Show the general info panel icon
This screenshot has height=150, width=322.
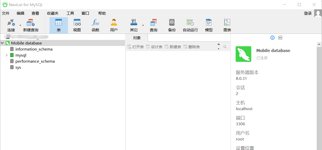click(273, 38)
